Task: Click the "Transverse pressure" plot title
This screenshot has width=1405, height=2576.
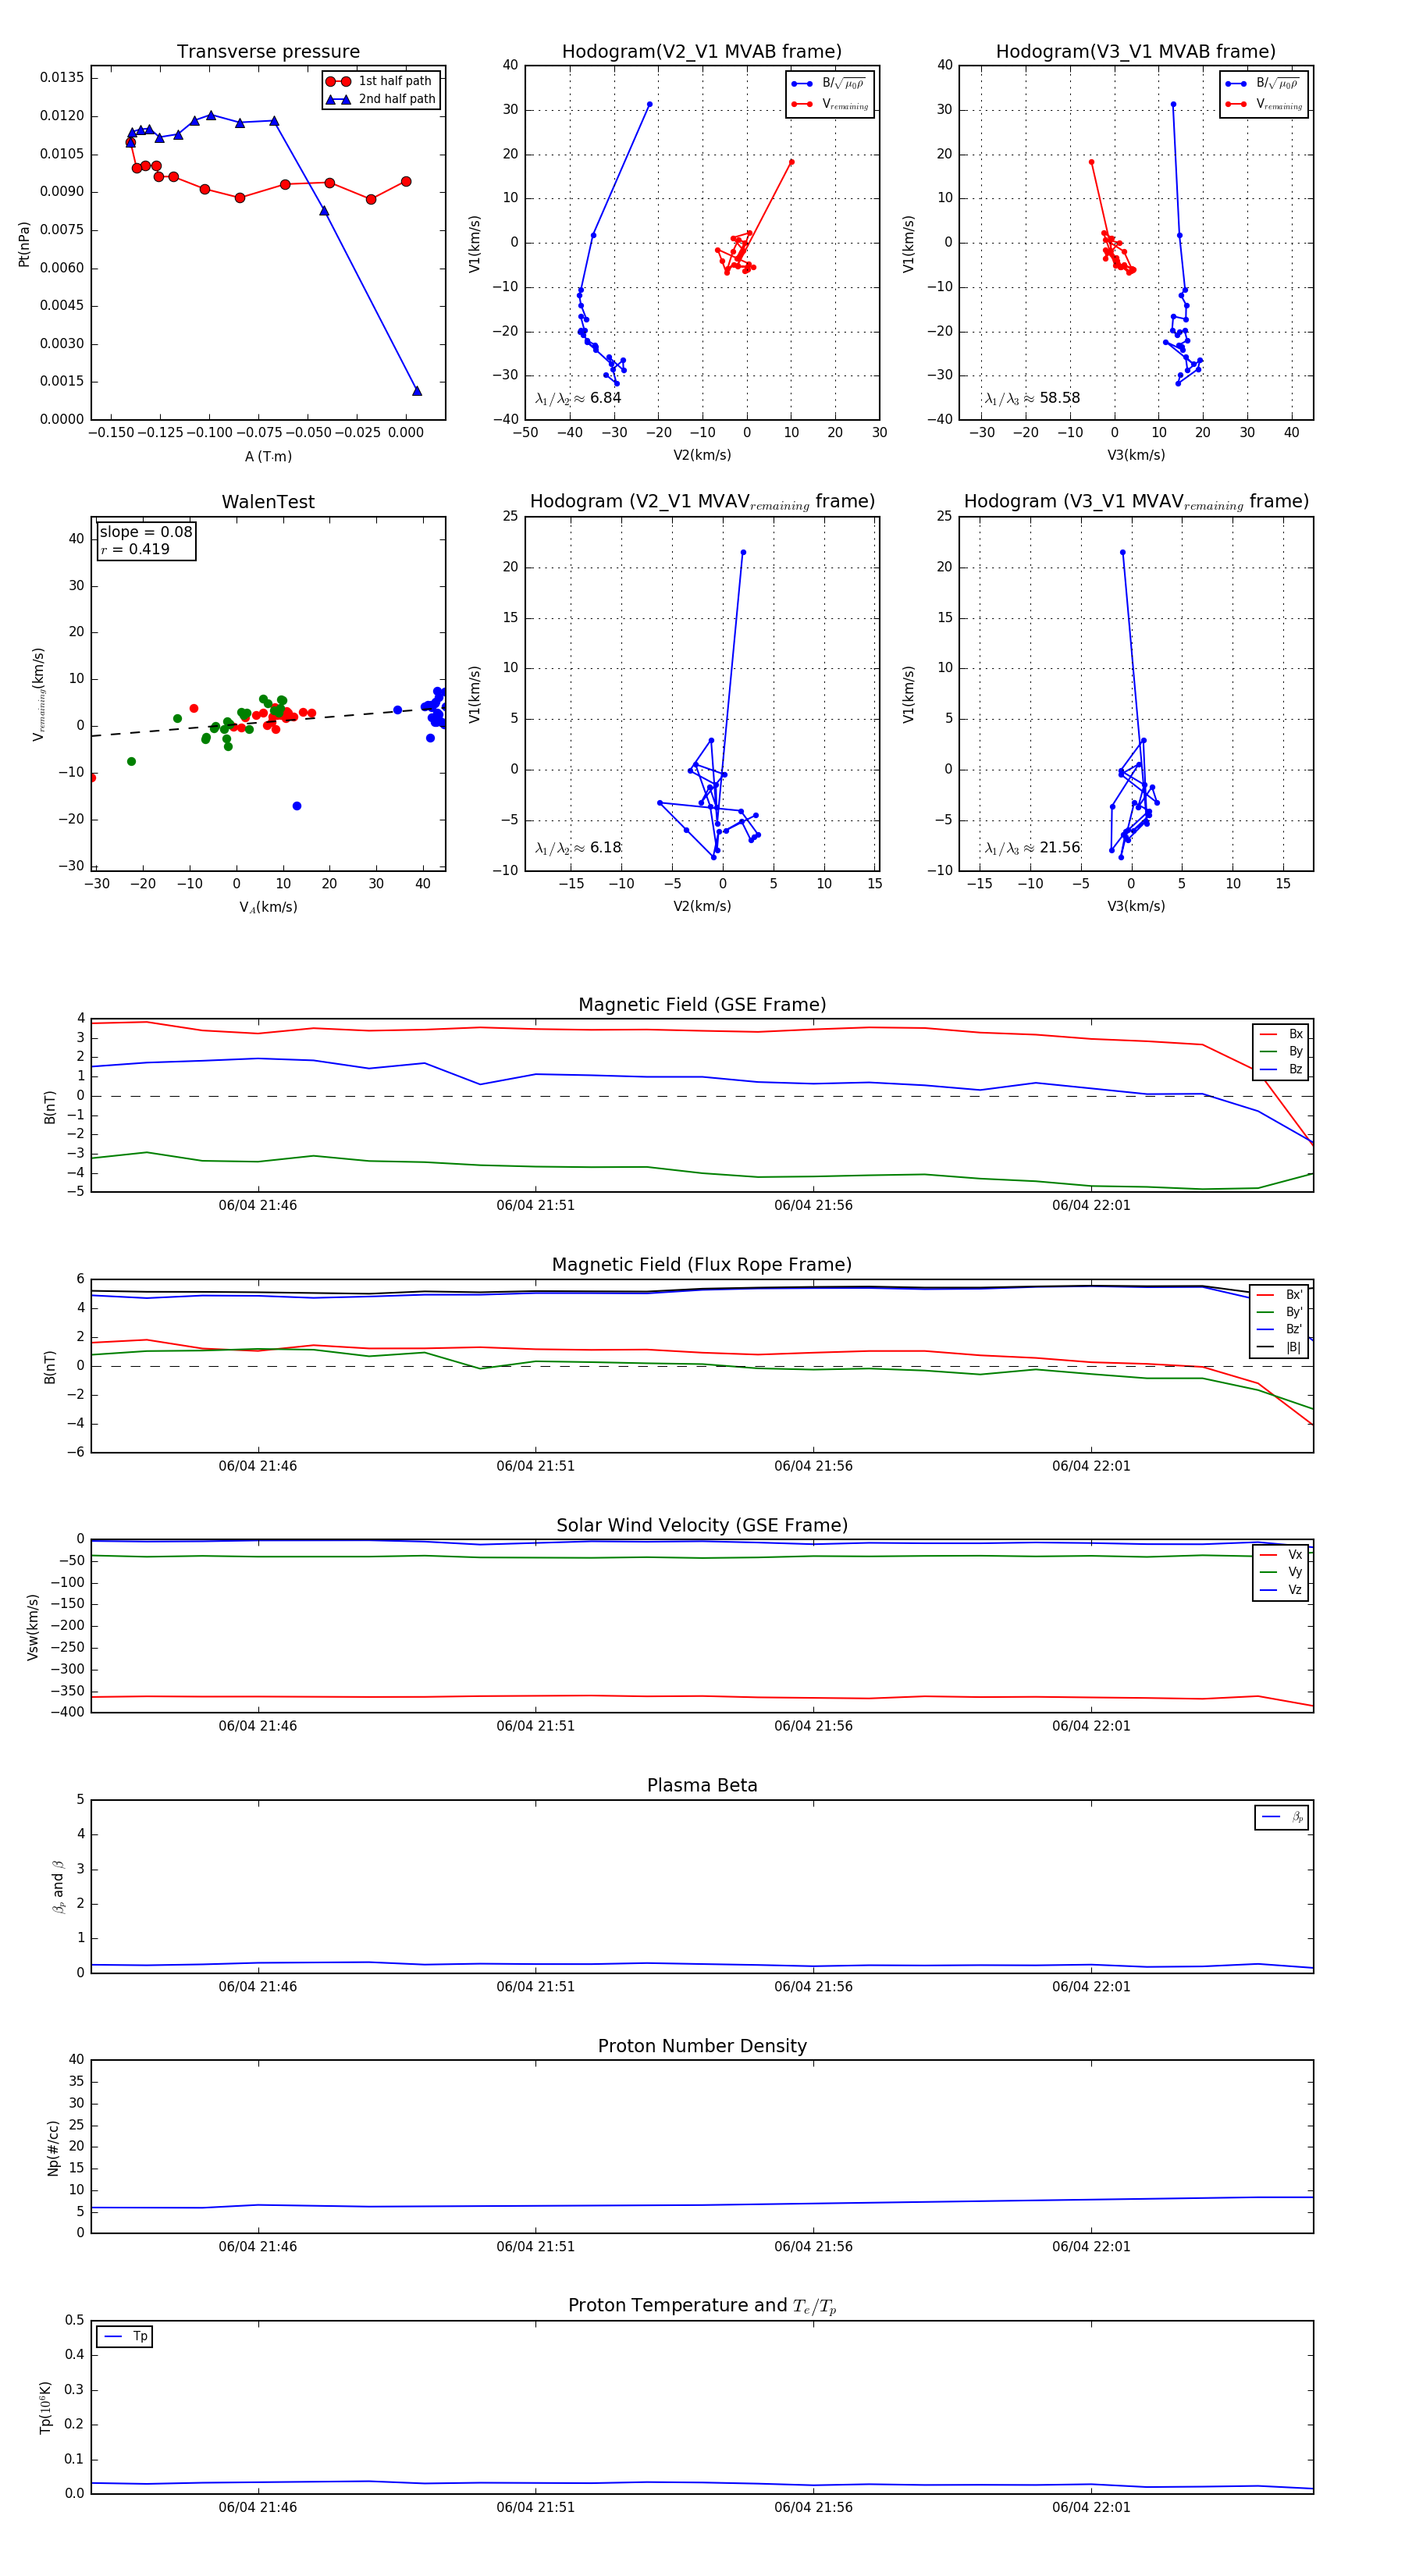Action: pyautogui.click(x=268, y=52)
